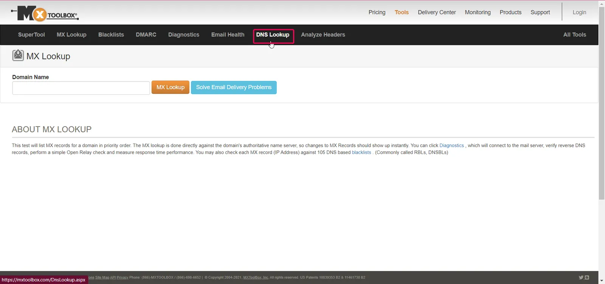Open the Blogger icon in footer
This screenshot has height=284, width=605.
click(x=587, y=278)
